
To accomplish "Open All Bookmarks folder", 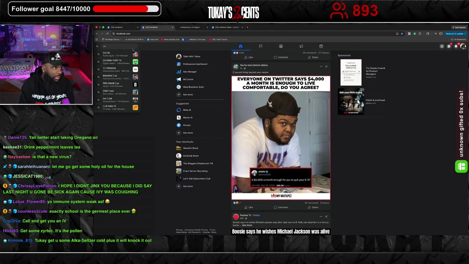I will click(458, 40).
